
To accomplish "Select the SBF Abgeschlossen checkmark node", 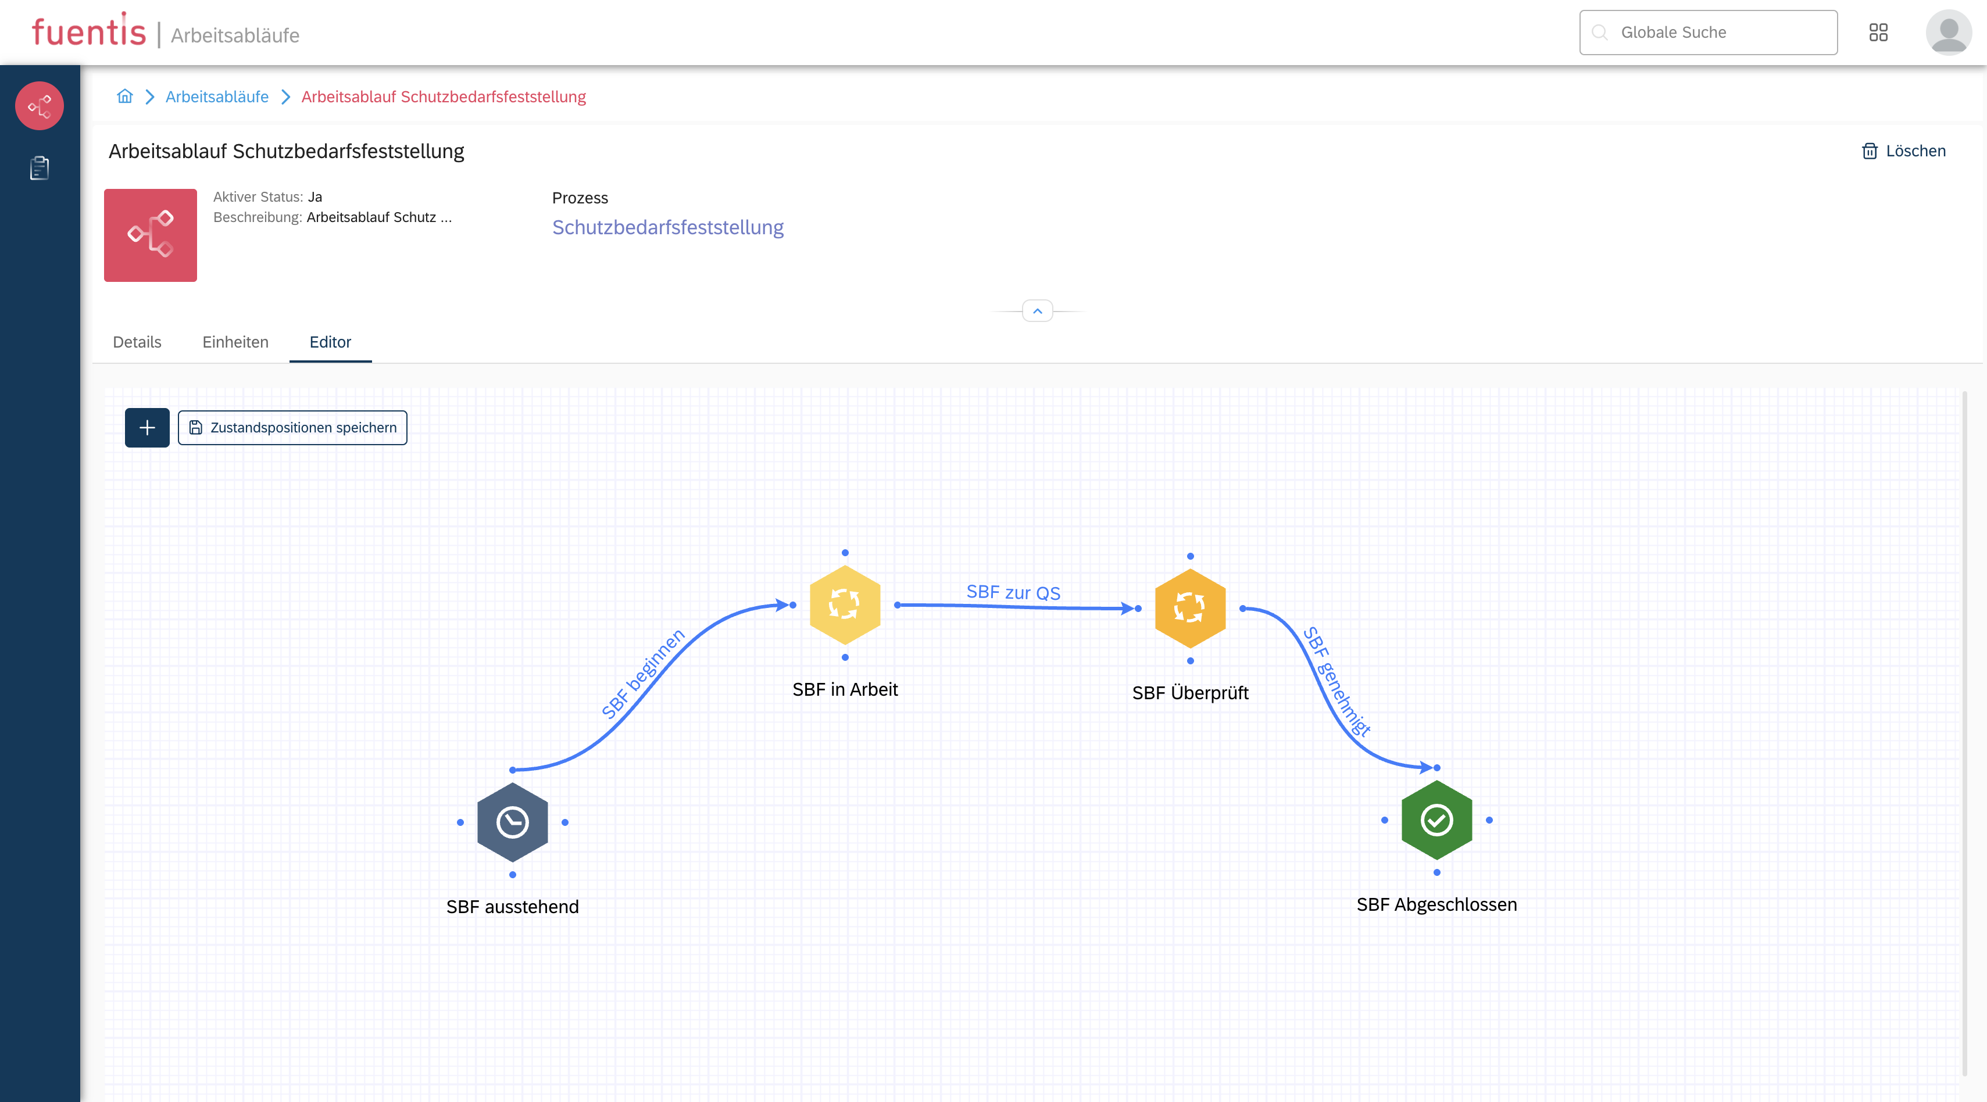I will coord(1436,820).
